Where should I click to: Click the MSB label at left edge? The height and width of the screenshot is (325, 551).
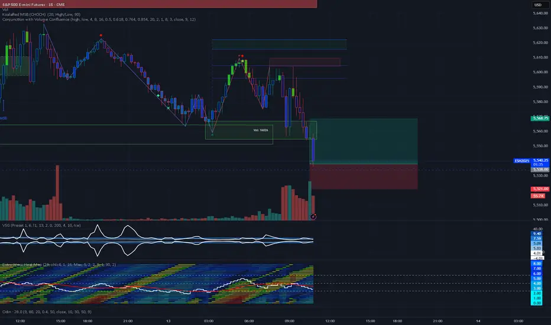tap(4, 118)
